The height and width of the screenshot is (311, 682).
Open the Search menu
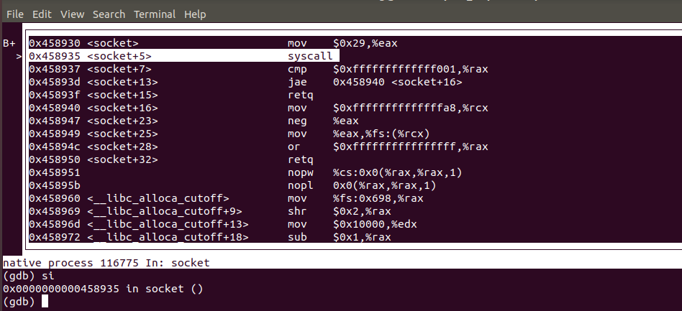[x=109, y=14]
